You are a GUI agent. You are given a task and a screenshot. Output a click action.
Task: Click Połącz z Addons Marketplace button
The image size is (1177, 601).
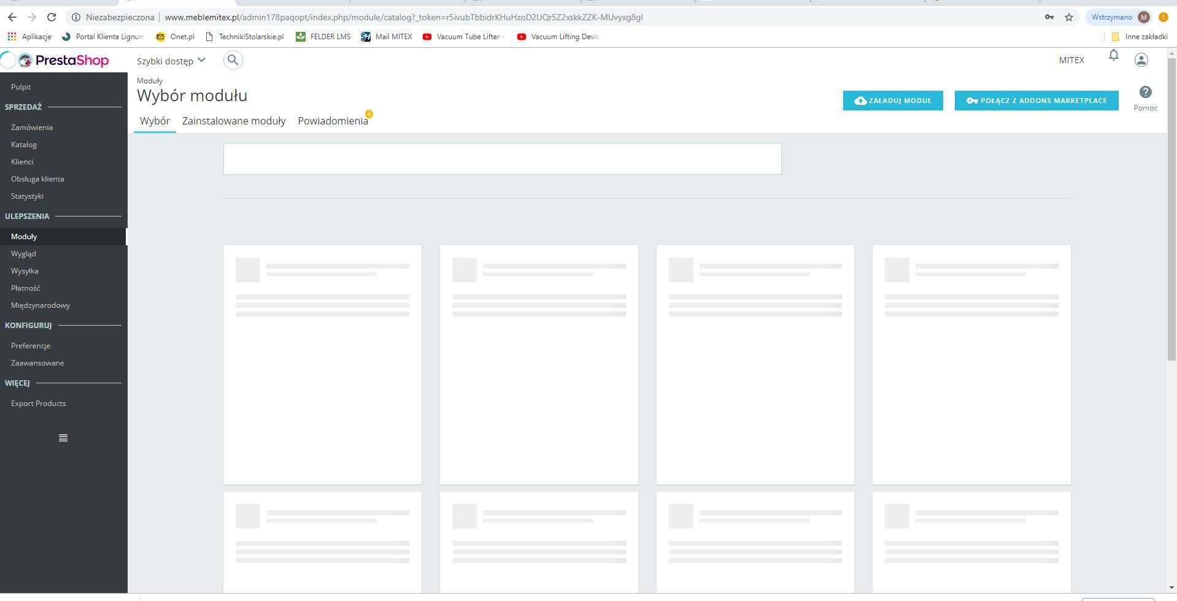pyautogui.click(x=1036, y=101)
